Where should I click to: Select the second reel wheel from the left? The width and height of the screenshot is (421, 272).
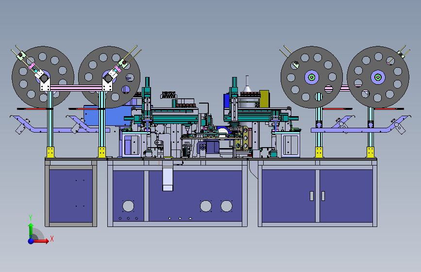109,77
